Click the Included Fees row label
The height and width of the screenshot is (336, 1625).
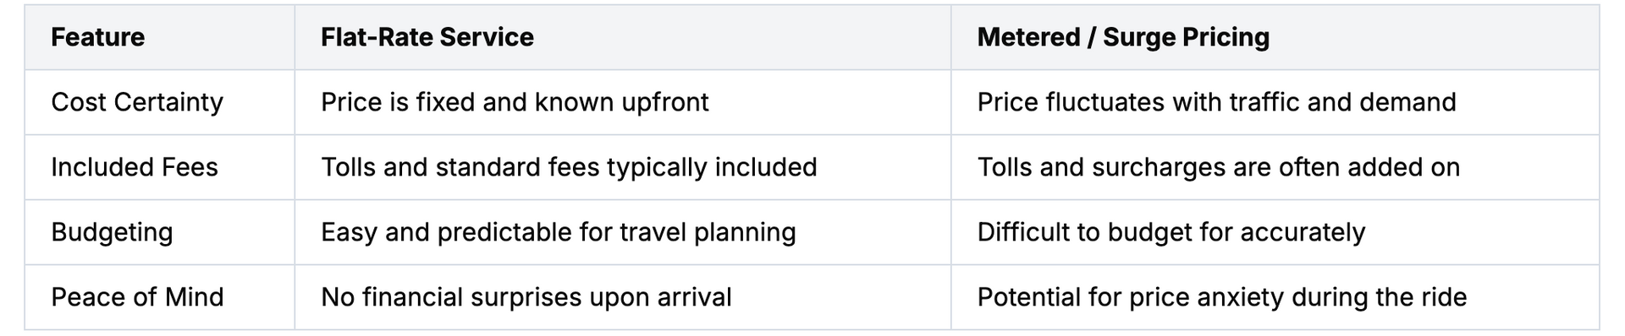pyautogui.click(x=135, y=167)
